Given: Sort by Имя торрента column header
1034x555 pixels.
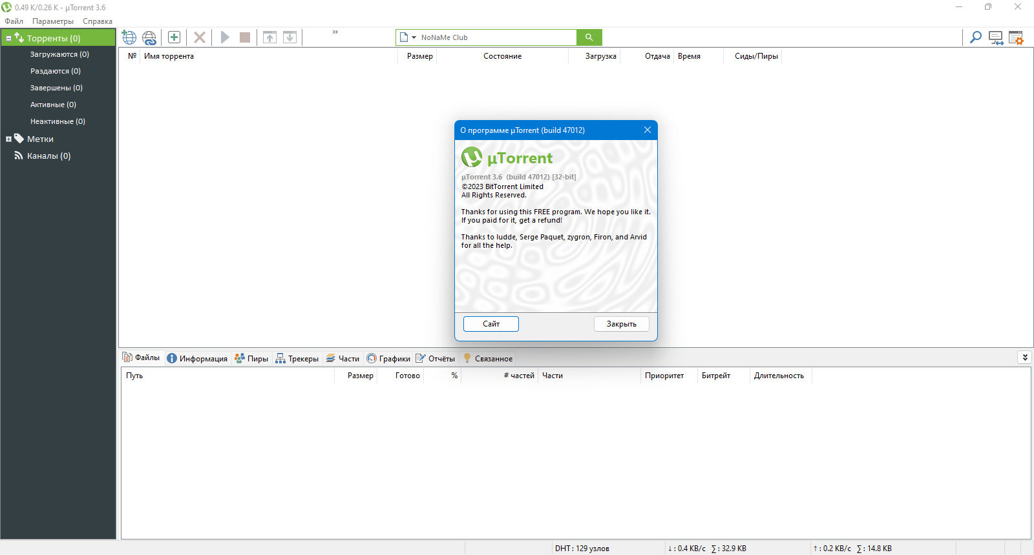Looking at the screenshot, I should 268,57.
